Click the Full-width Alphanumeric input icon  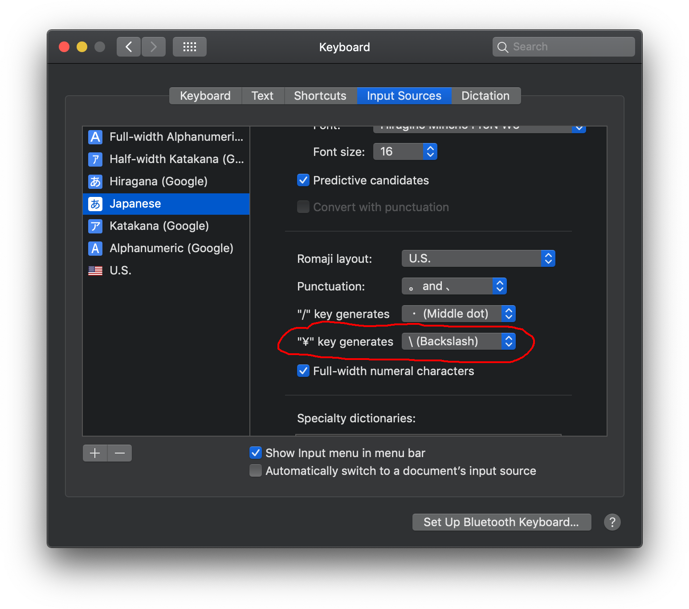95,137
